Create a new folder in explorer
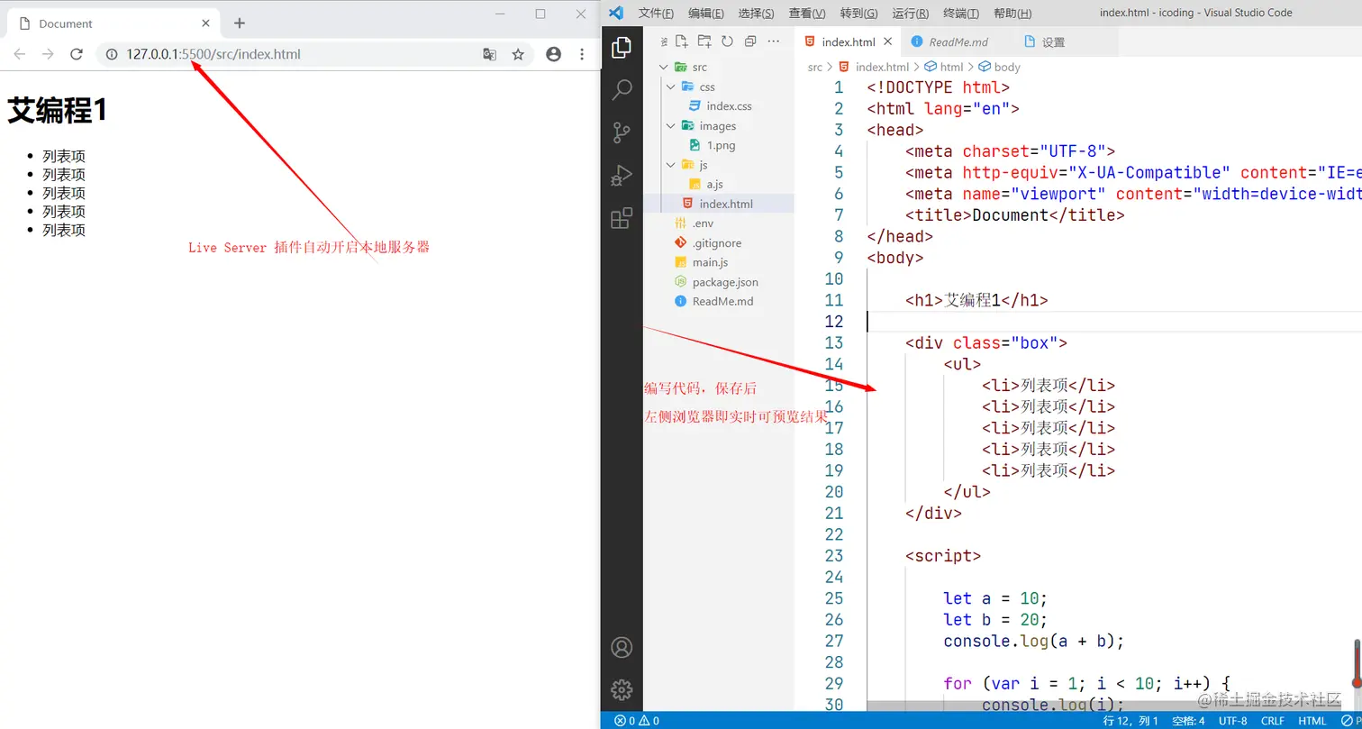 point(704,41)
